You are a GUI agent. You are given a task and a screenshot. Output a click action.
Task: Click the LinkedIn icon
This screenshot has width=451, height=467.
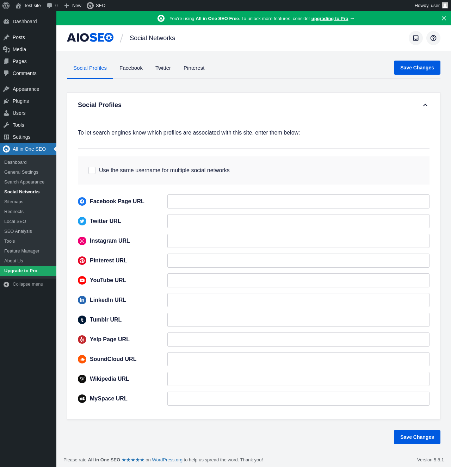tap(82, 300)
